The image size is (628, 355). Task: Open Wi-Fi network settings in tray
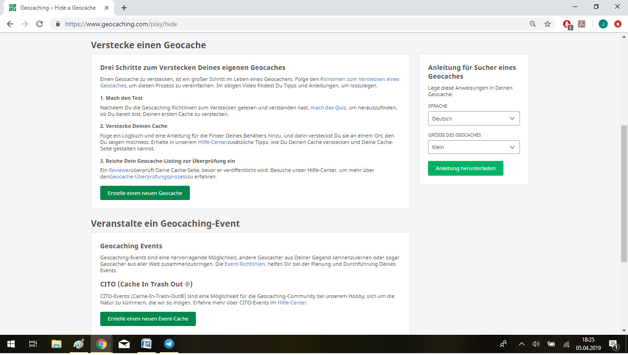coord(566,344)
